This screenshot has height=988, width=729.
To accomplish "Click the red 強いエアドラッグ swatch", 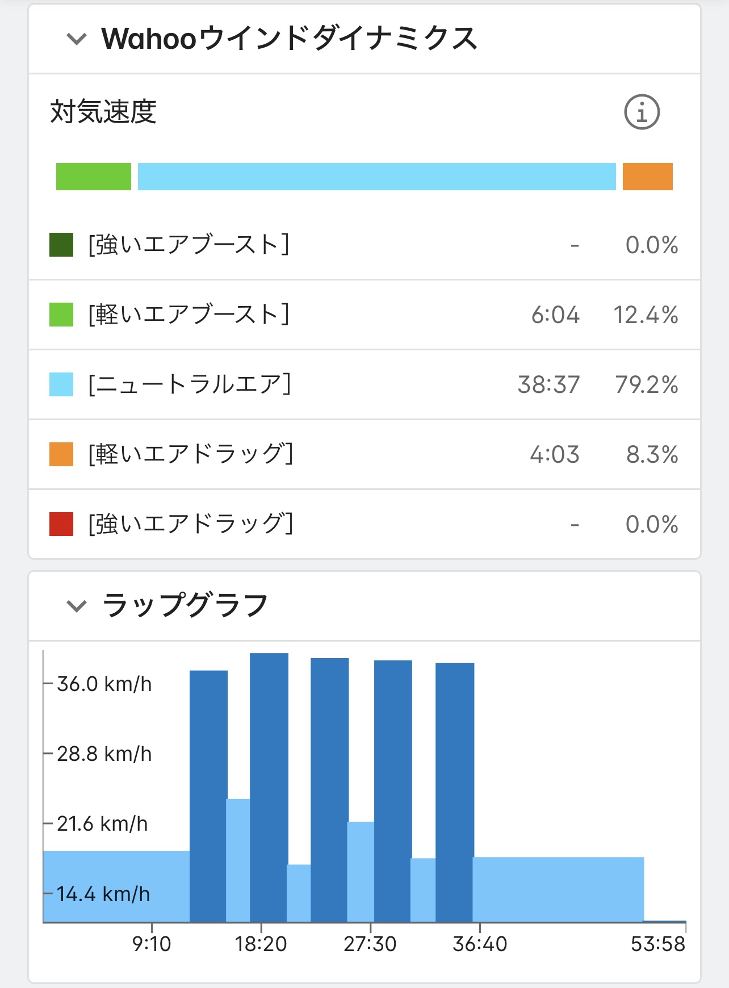I will (x=61, y=524).
